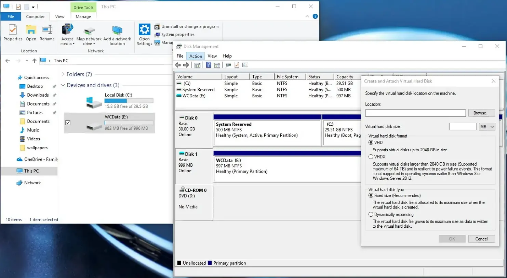Click Disk Management toolbar Forward arrow
Screen dimensions: 507x278
pos(186,65)
